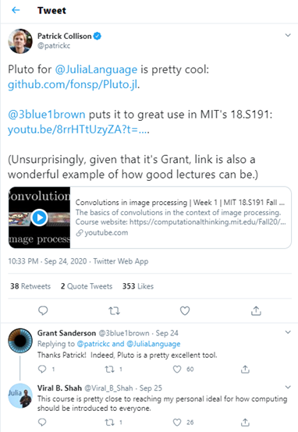Share the main tweet via share icon
298x432 pixels.
pos(256,311)
